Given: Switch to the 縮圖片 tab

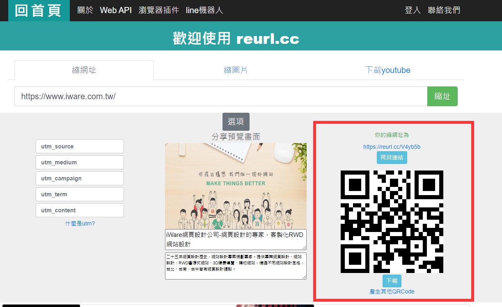Looking at the screenshot, I should (236, 70).
